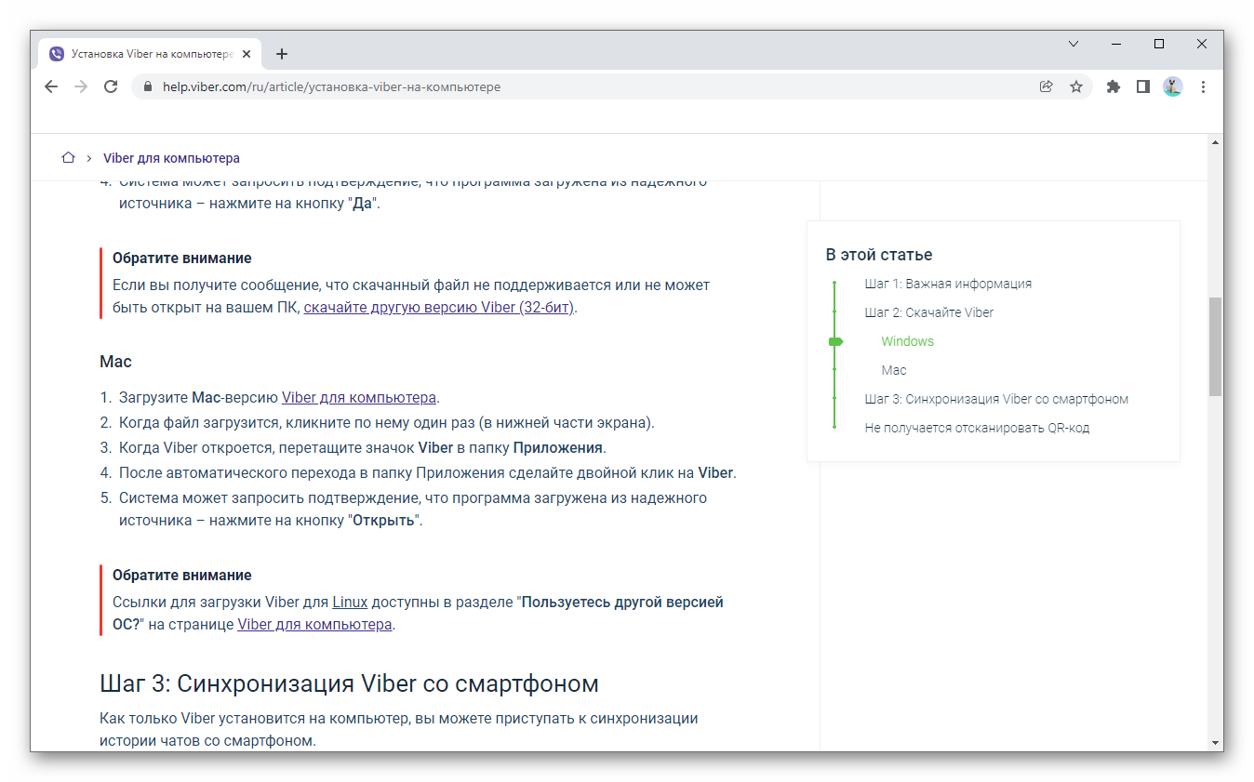Click the scrollbar down arrow

[x=1215, y=743]
